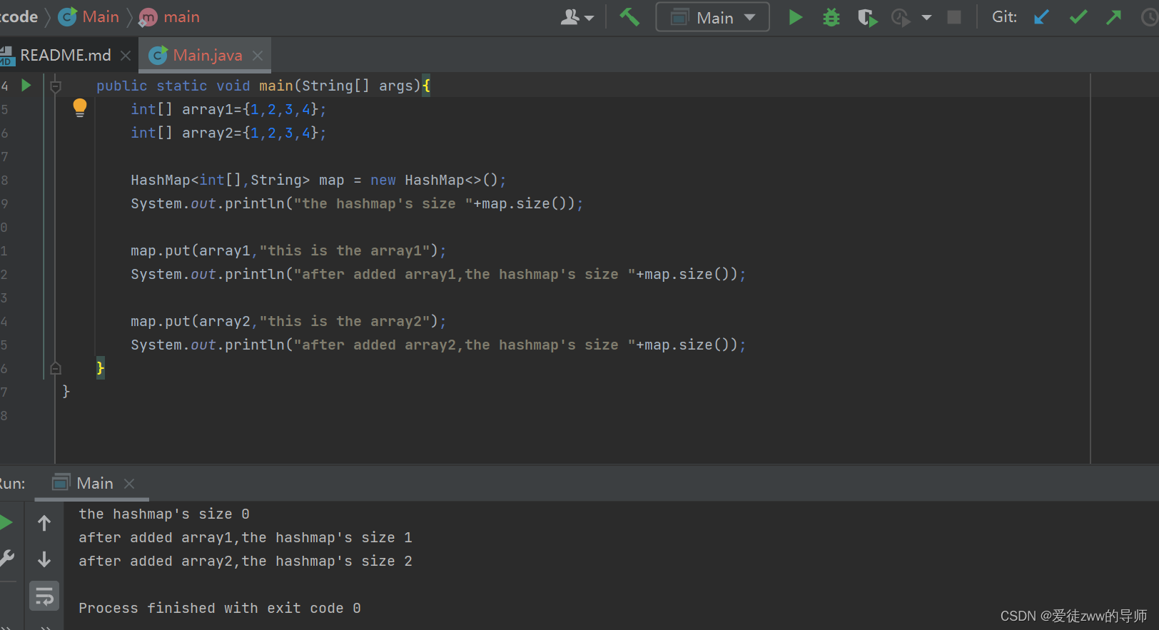Toggle soft-wrap in Run console

point(44,596)
